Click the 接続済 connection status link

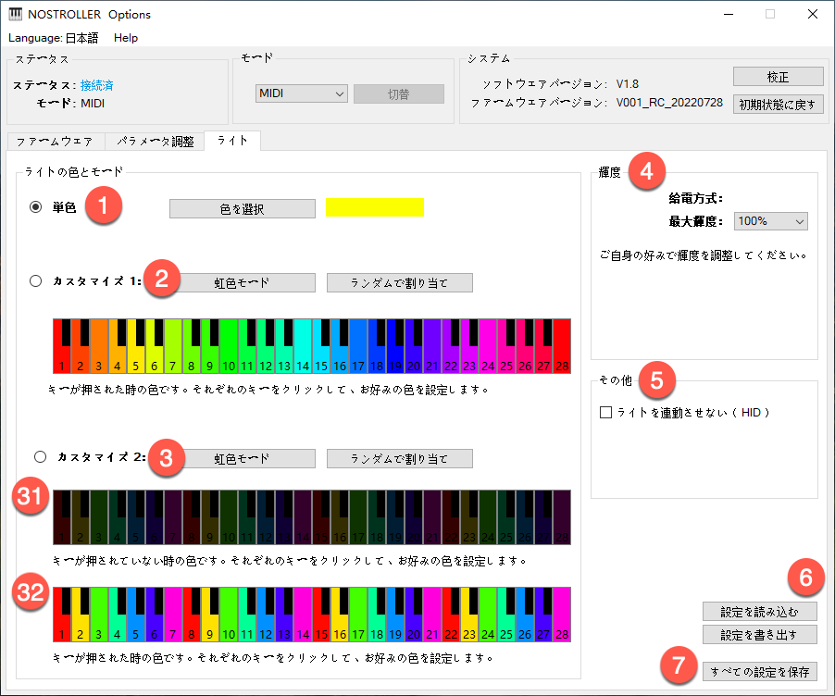pos(97,85)
